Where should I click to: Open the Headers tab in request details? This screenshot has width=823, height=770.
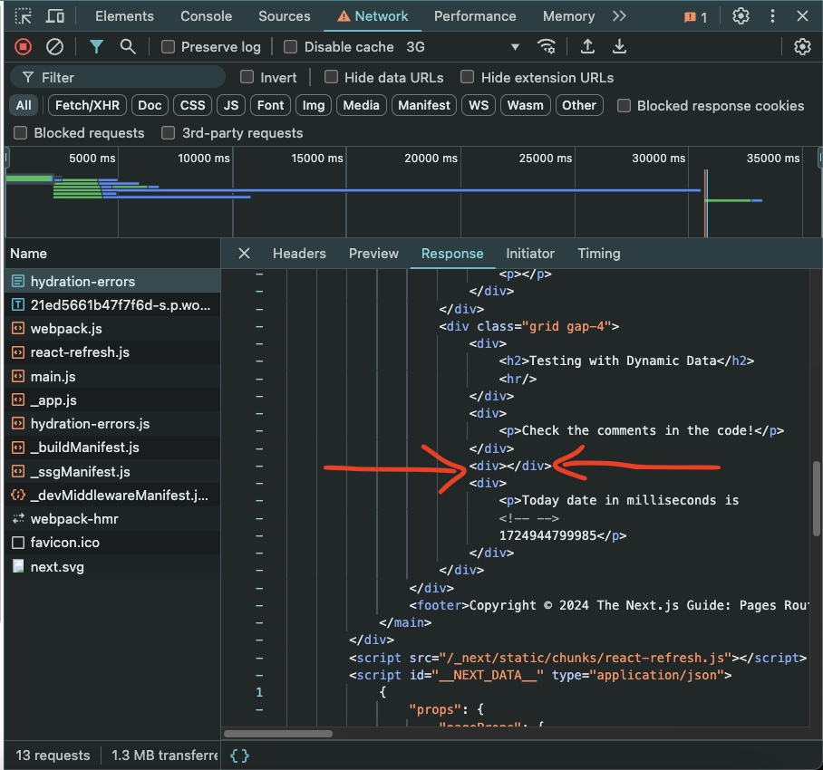click(x=299, y=254)
